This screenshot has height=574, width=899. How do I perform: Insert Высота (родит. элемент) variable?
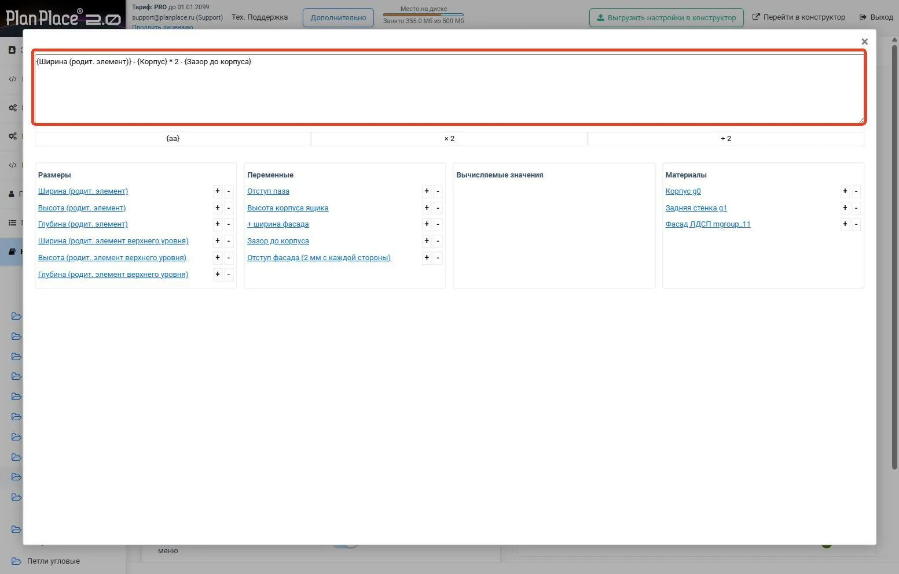(82, 208)
